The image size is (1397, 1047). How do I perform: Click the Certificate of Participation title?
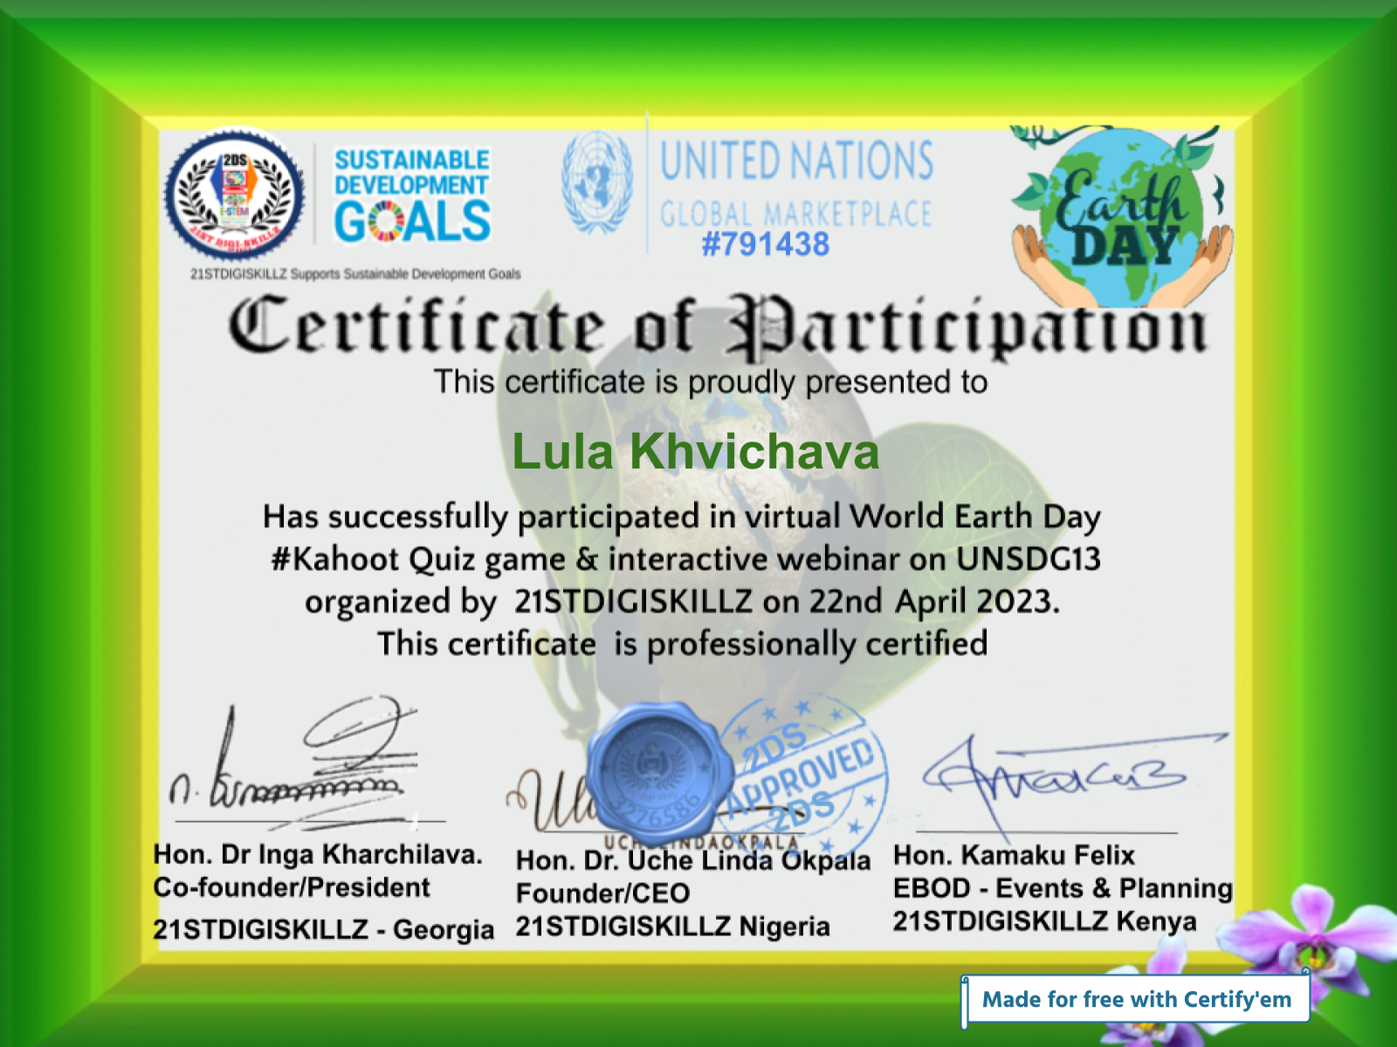[x=718, y=327]
